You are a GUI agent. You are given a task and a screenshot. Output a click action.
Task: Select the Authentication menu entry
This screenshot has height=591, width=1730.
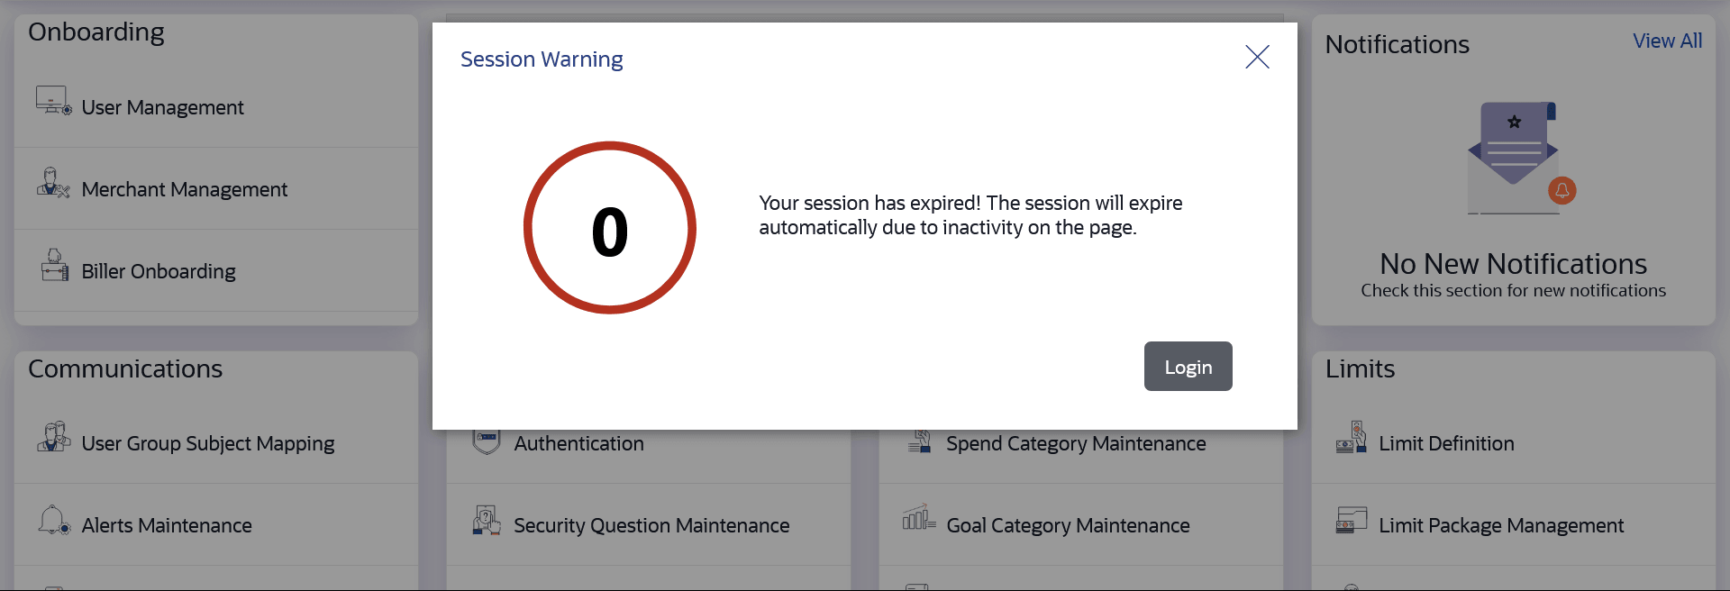(578, 444)
